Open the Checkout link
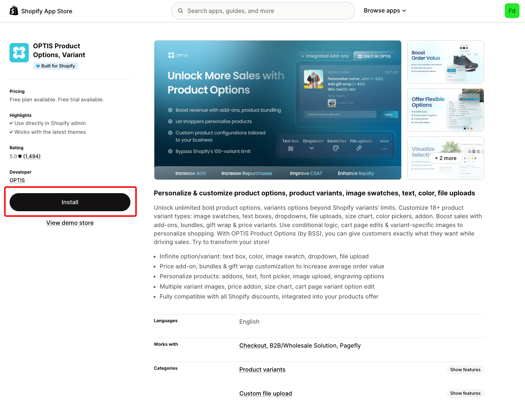The height and width of the screenshot is (411, 525). 253,345
